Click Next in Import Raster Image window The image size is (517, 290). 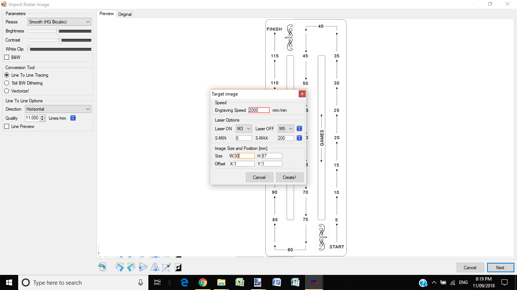(x=500, y=267)
